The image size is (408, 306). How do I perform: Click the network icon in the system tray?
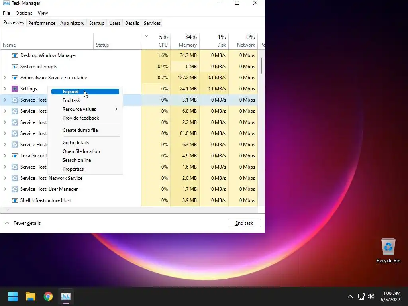point(361,296)
